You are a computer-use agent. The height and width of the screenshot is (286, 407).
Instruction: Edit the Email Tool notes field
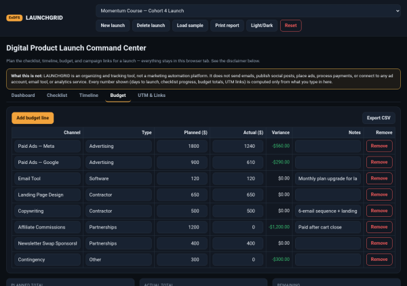(328, 179)
